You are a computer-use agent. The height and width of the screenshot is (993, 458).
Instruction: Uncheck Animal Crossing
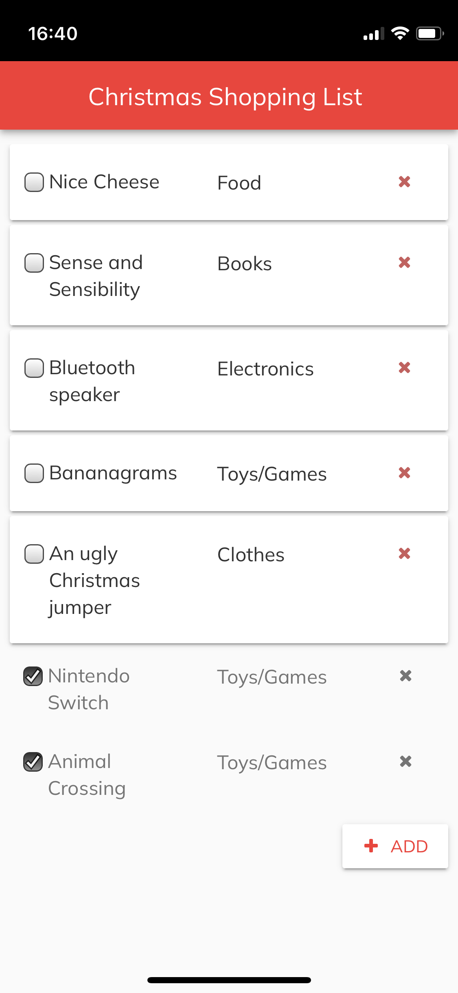click(x=33, y=762)
